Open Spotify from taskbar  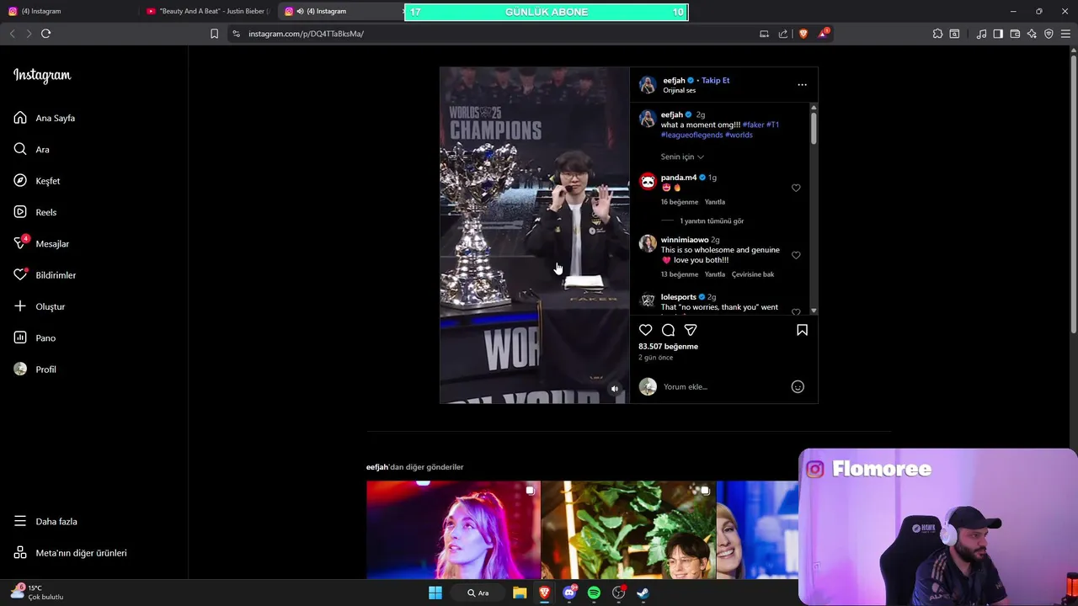pyautogui.click(x=594, y=593)
